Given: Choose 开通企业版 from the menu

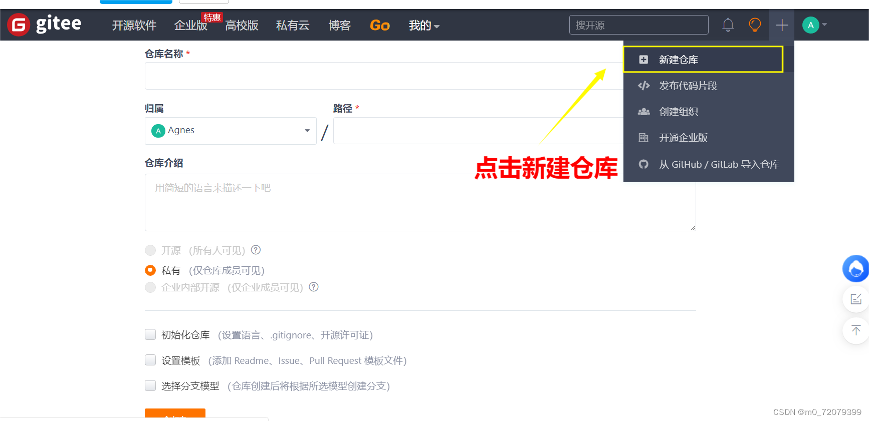Looking at the screenshot, I should pos(709,138).
